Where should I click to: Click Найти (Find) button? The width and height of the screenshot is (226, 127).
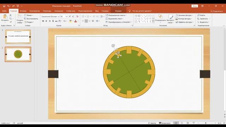201,15
